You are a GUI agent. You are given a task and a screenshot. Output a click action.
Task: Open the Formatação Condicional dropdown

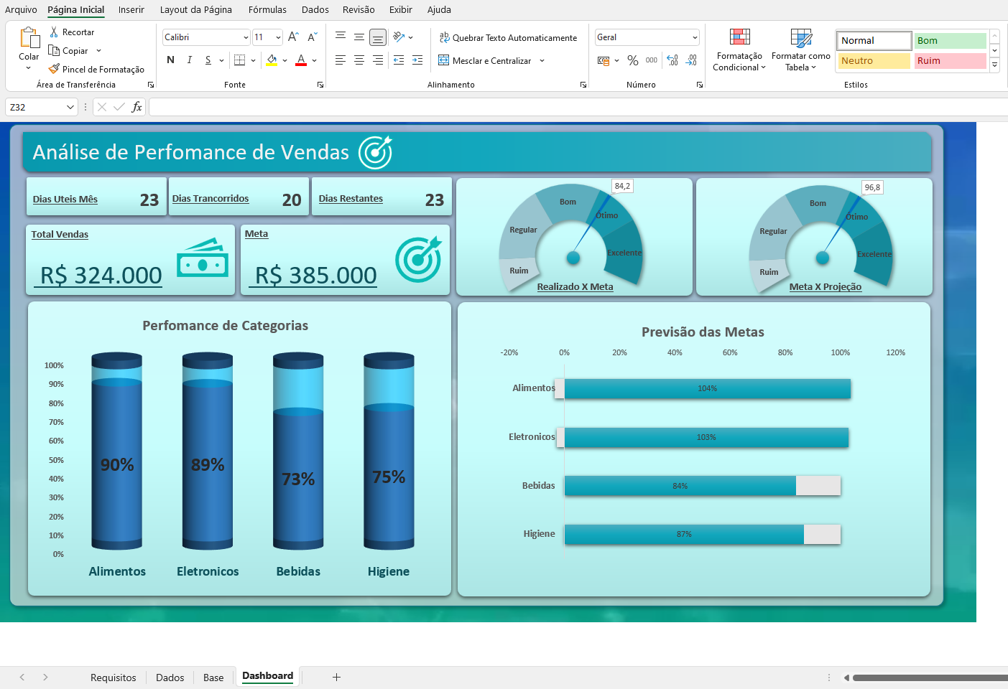(739, 49)
